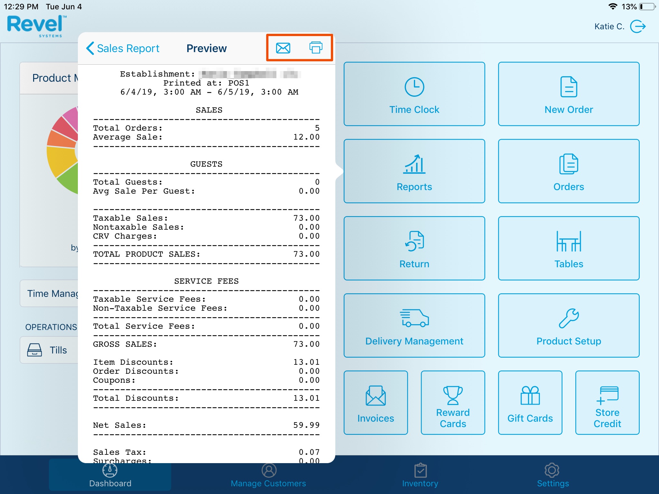
Task: Click the Wi-Fi status icon
Action: (x=613, y=6)
